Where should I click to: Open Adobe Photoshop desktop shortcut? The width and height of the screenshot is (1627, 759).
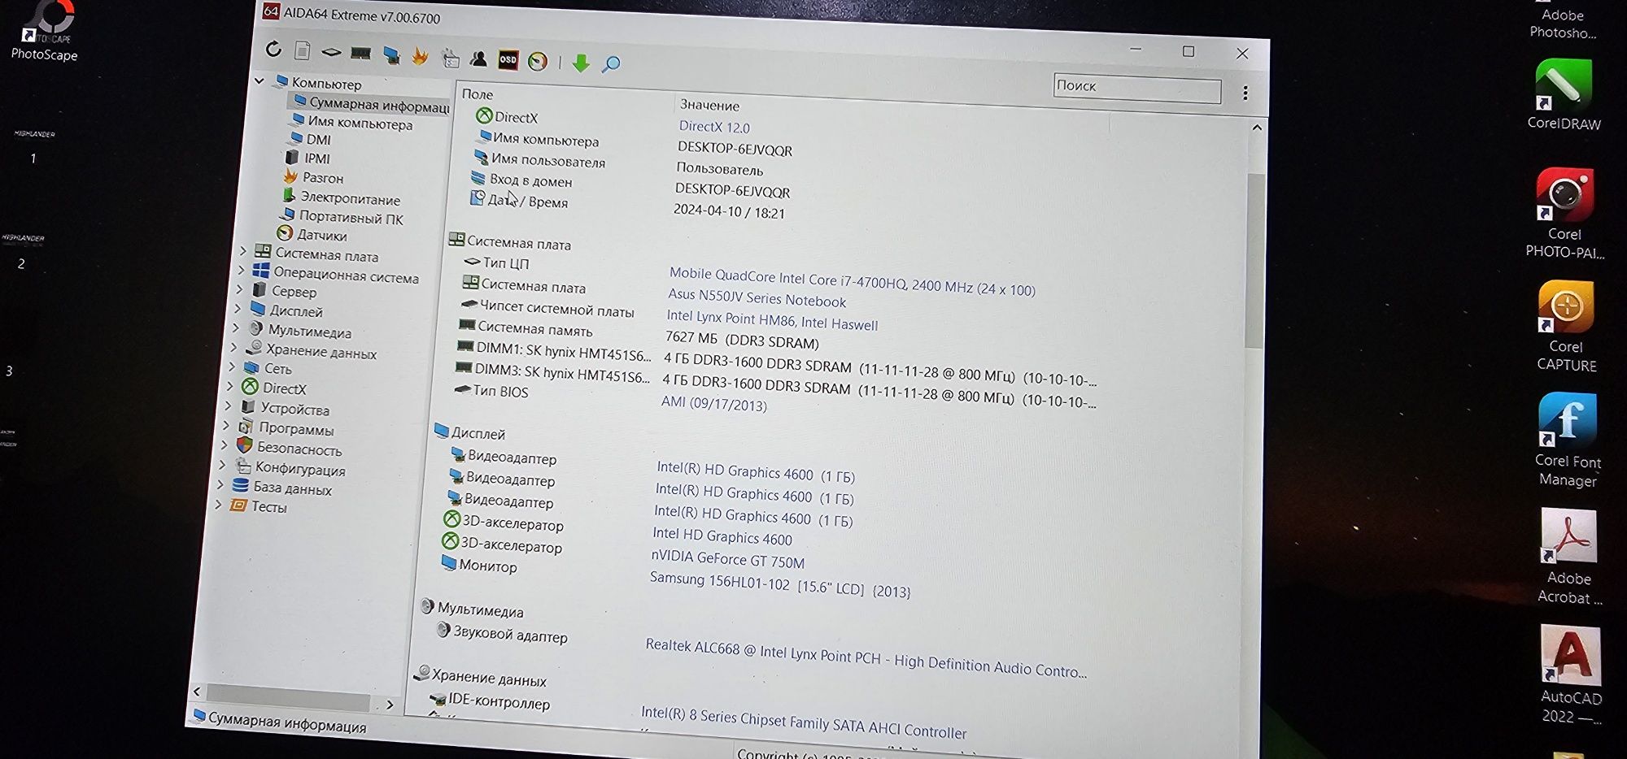(x=1563, y=21)
